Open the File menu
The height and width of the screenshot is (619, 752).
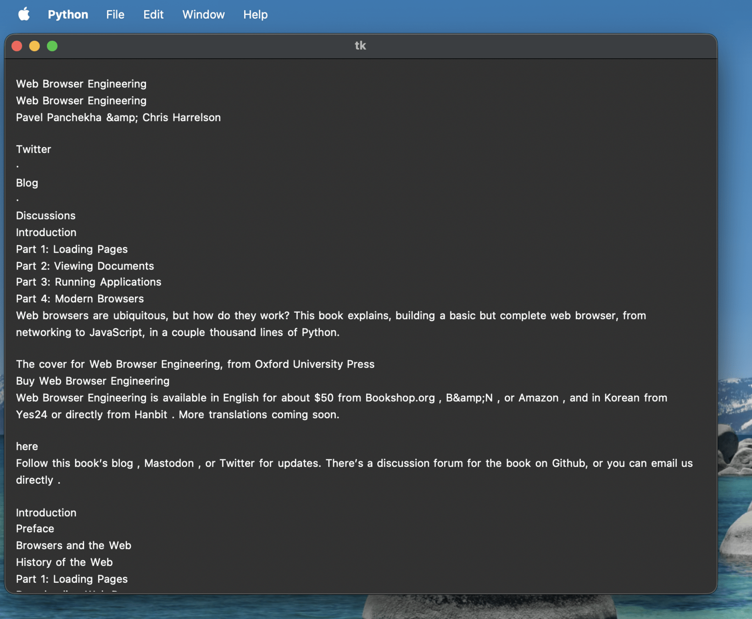pyautogui.click(x=115, y=14)
